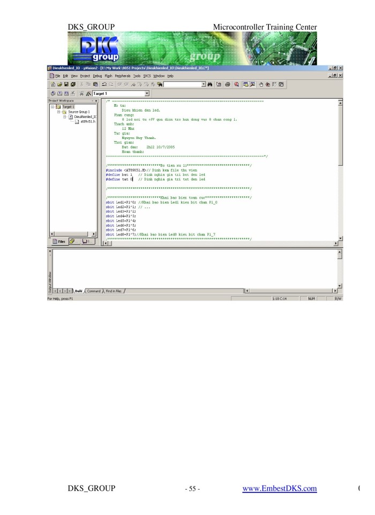The height and width of the screenshot is (515, 375).
Task: Collapse the Source Group 1 folder
Action: tap(57, 112)
